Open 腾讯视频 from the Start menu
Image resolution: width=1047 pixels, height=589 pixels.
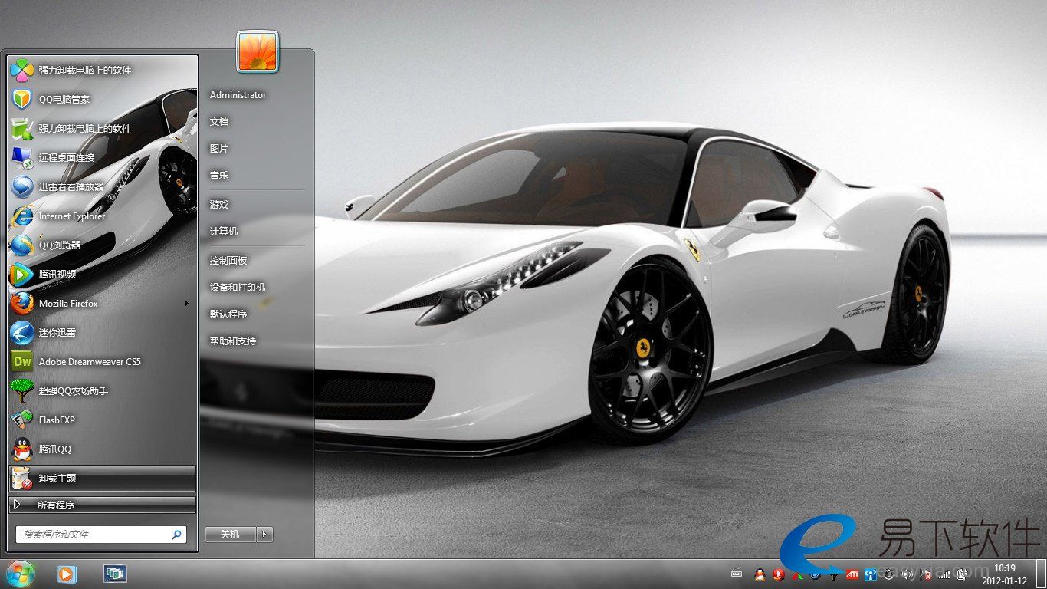point(57,275)
